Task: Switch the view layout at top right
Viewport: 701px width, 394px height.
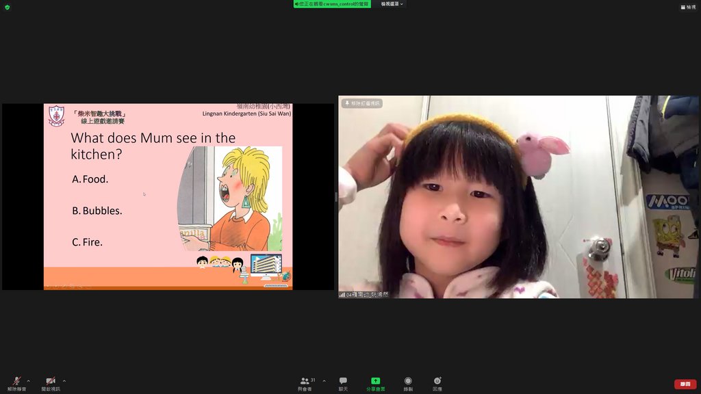Action: click(688, 7)
